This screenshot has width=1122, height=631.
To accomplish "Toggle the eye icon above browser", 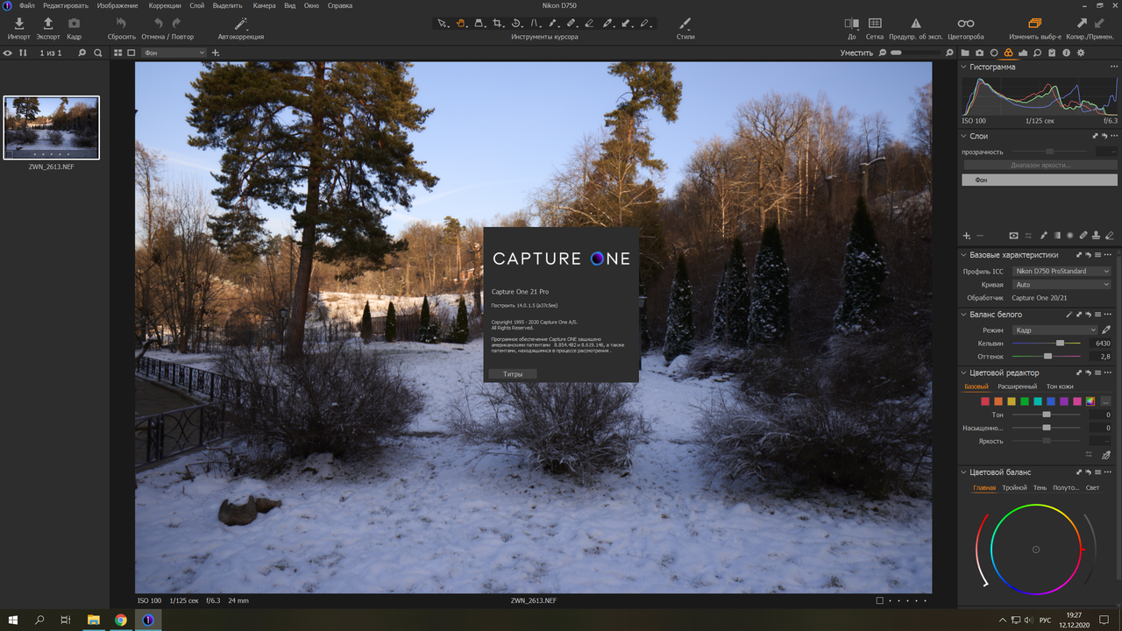I will [x=8, y=53].
